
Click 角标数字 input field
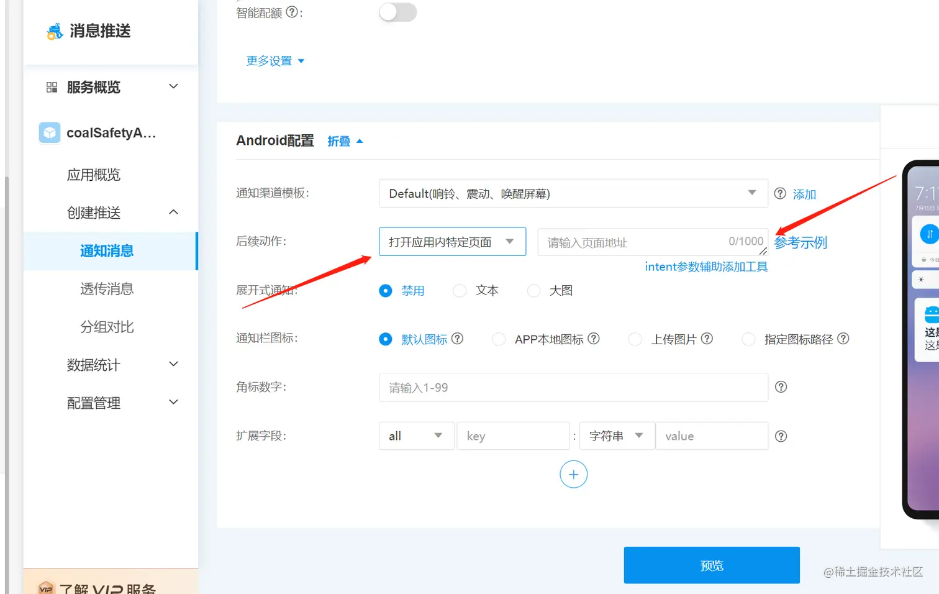[x=573, y=387]
